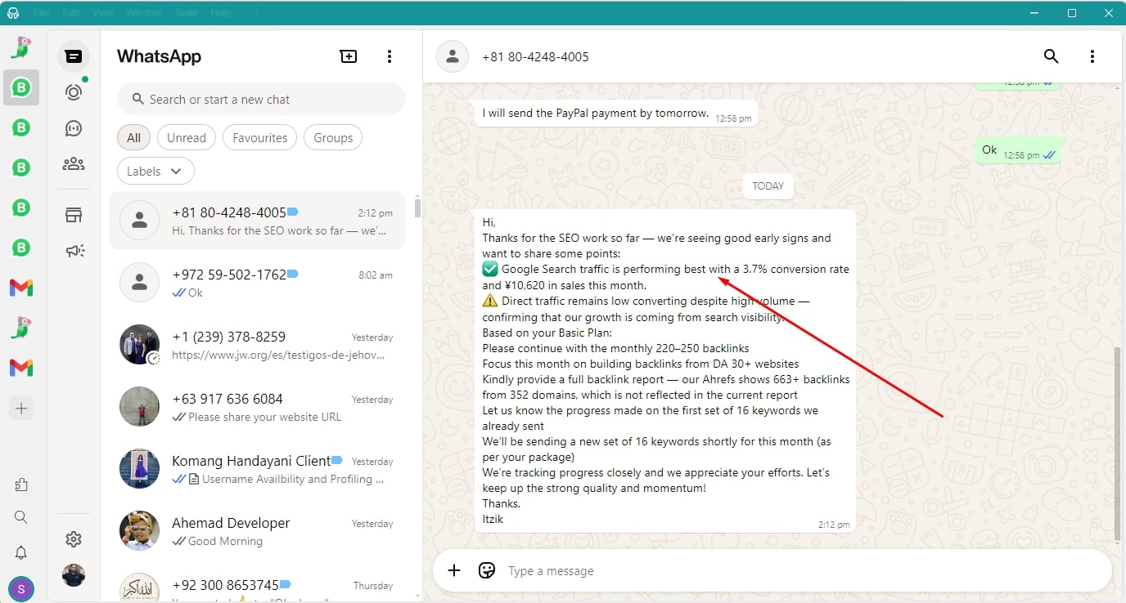Enable the Favourites filter chip
The height and width of the screenshot is (603, 1126).
coord(259,138)
